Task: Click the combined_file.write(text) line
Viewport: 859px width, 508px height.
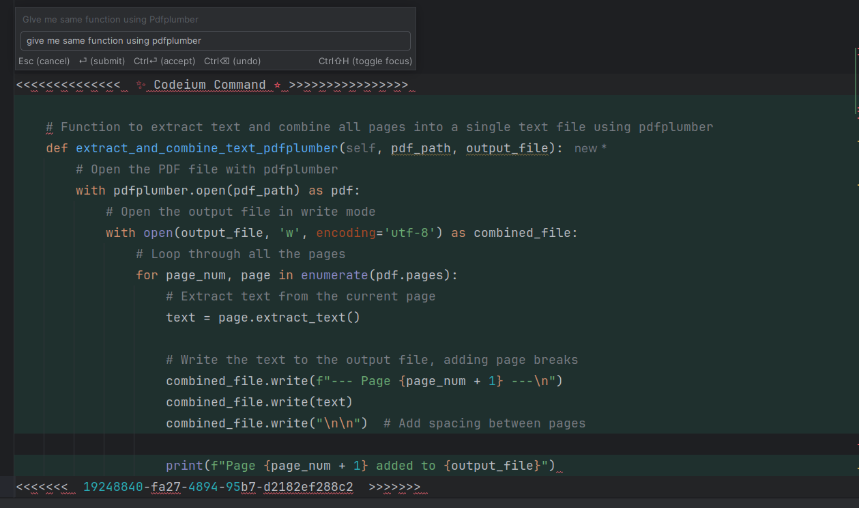Action: pos(259,402)
